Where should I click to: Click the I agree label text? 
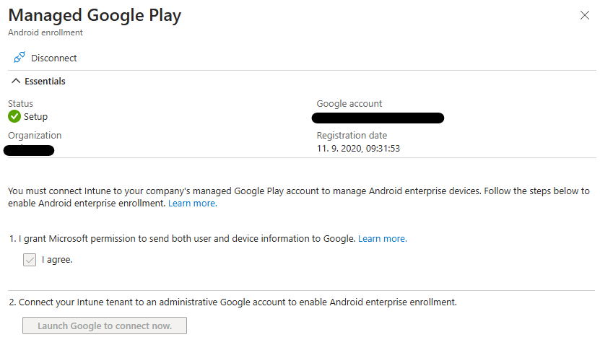click(57, 260)
